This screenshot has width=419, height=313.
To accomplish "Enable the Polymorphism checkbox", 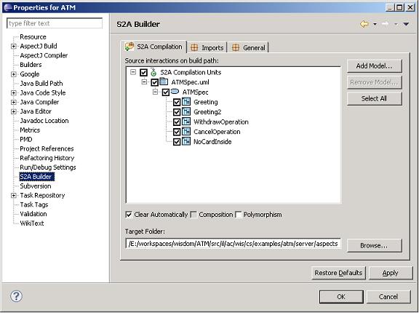I will click(x=239, y=215).
